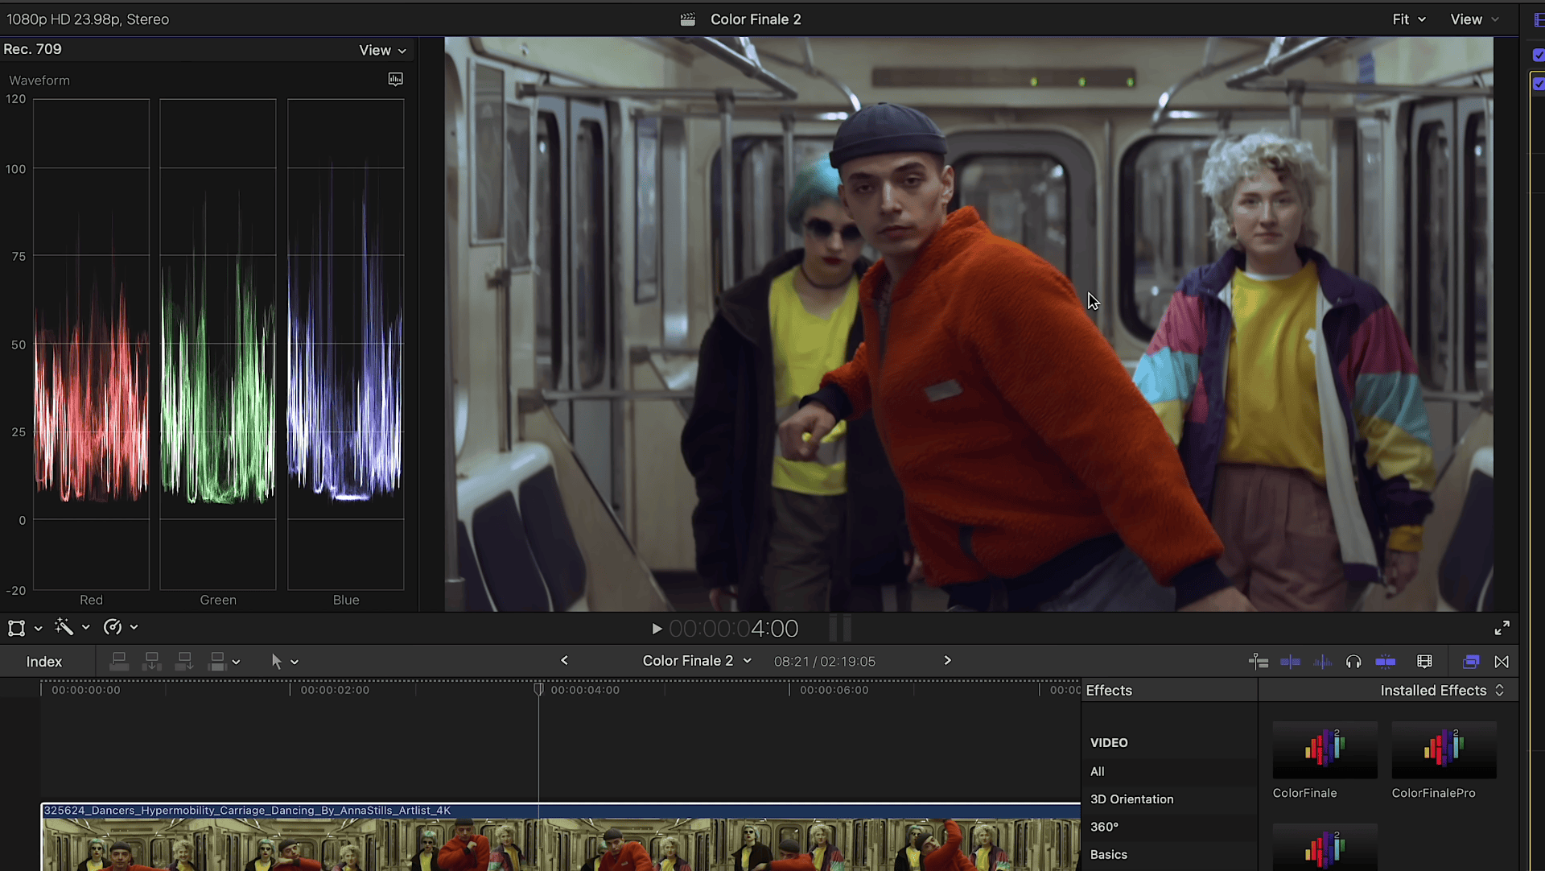Show the Effects browser icon

click(x=1470, y=662)
